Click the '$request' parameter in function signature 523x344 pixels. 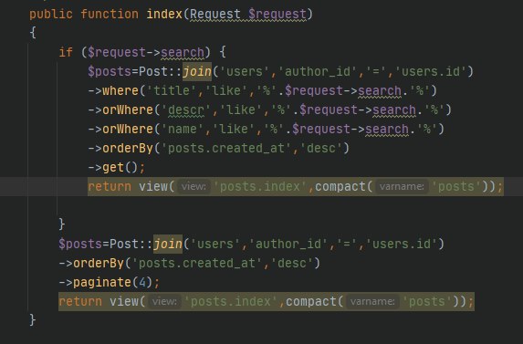click(x=277, y=14)
